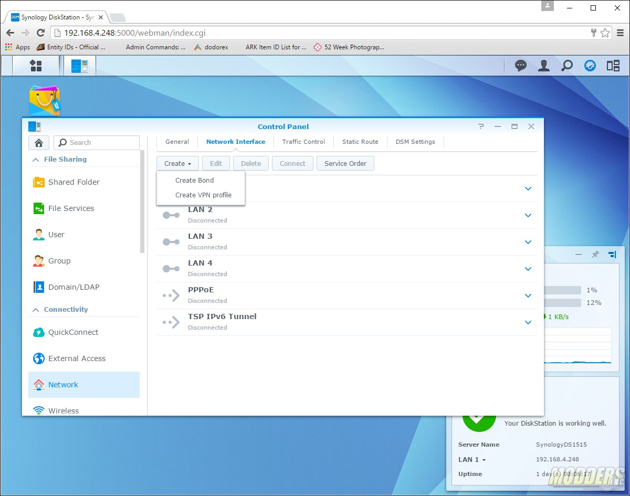Expand the top interface row chevron
630x496 pixels.
(528, 188)
